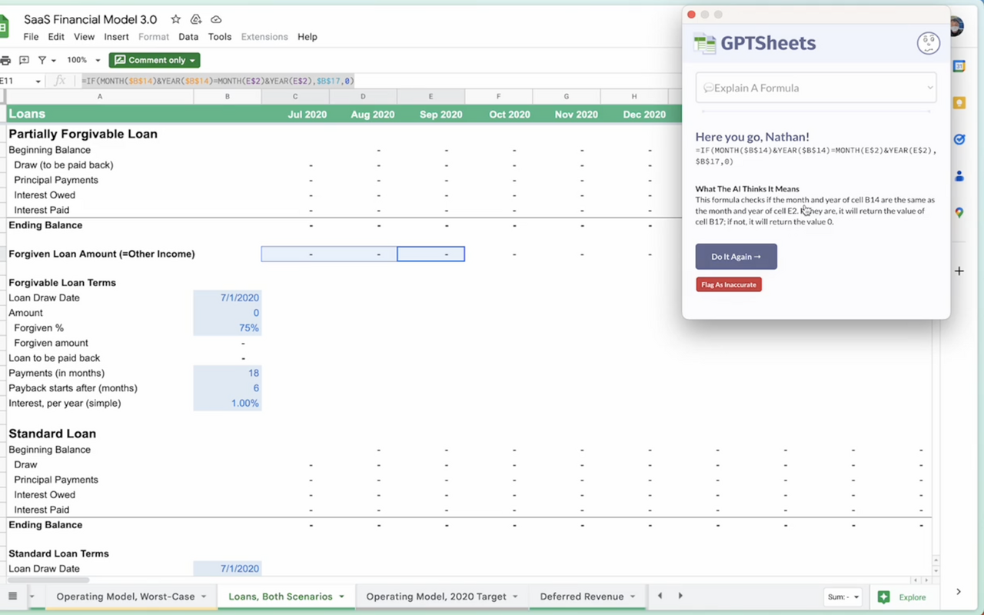This screenshot has height=615, width=984.
Task: Open the all sheets list icon
Action: click(12, 597)
